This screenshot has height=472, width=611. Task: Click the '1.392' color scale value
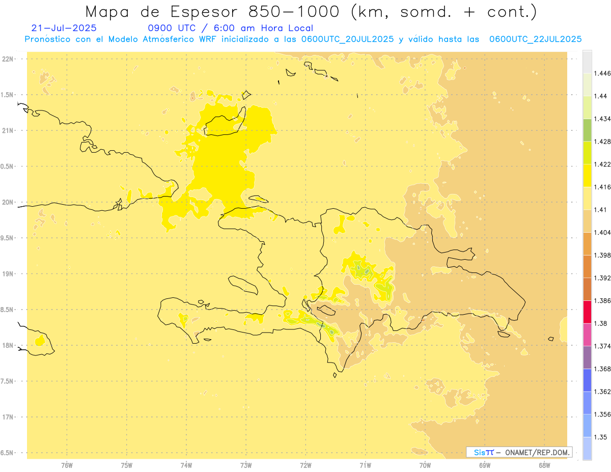pyautogui.click(x=602, y=278)
